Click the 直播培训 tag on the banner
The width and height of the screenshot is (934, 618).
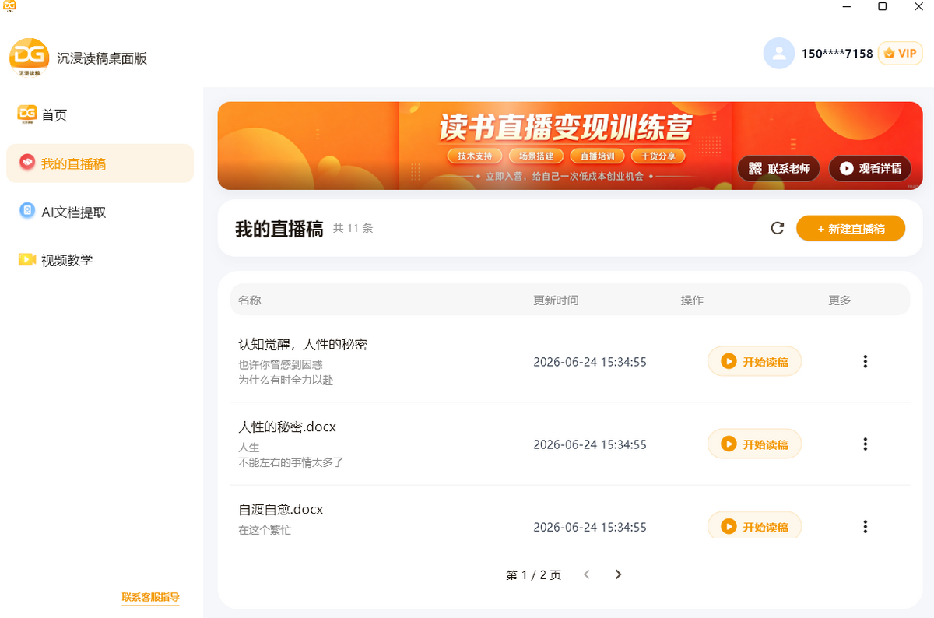pos(597,156)
